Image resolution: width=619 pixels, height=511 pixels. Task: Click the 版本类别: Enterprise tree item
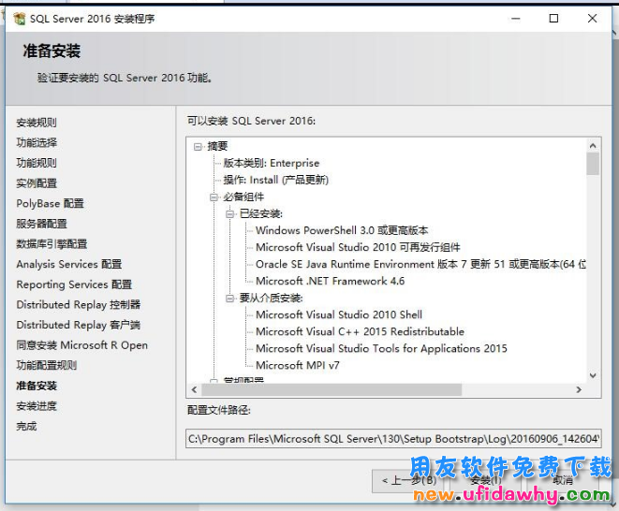click(271, 163)
